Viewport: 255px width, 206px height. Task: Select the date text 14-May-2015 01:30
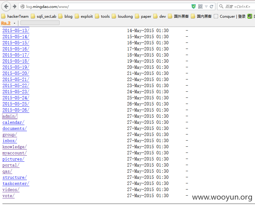click(148, 31)
